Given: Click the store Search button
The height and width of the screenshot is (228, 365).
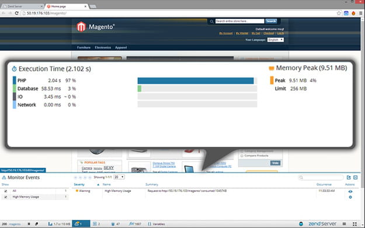Looking at the screenshot, I should pyautogui.click(x=271, y=21).
